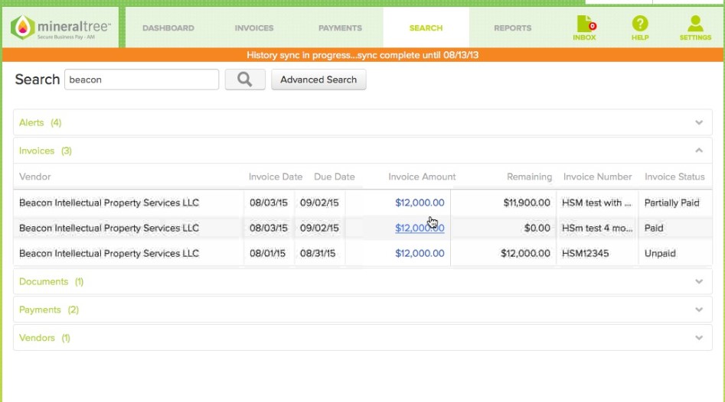Switch to the Invoices tab
This screenshot has height=402, width=725.
[254, 28]
